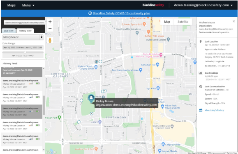Screen dimensions: 238x154
Task: Open the Mickey Mouse device dropdown
Action: (23, 37)
